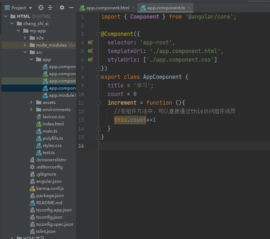Click the AppComponent class name
This screenshot has height=239, width=270.
tap(162, 77)
